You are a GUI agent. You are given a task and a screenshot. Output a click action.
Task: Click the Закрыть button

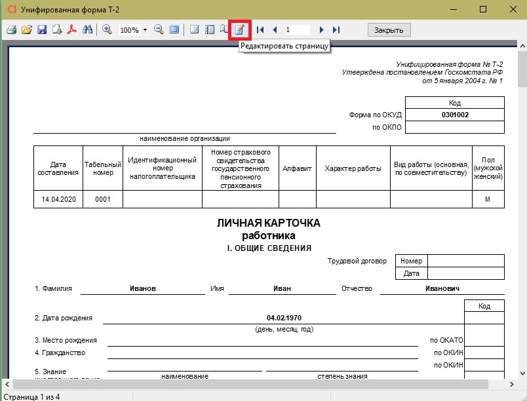(389, 30)
